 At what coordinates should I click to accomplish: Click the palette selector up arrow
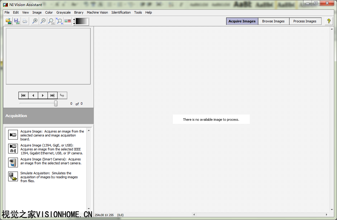point(74,19)
